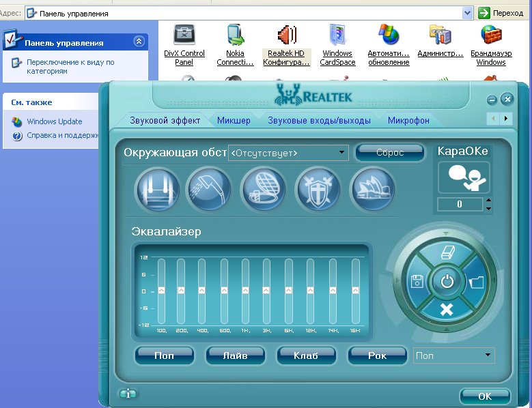Switch to the Микшер tab
Viewport: 532px width, 408px height.
tap(234, 120)
